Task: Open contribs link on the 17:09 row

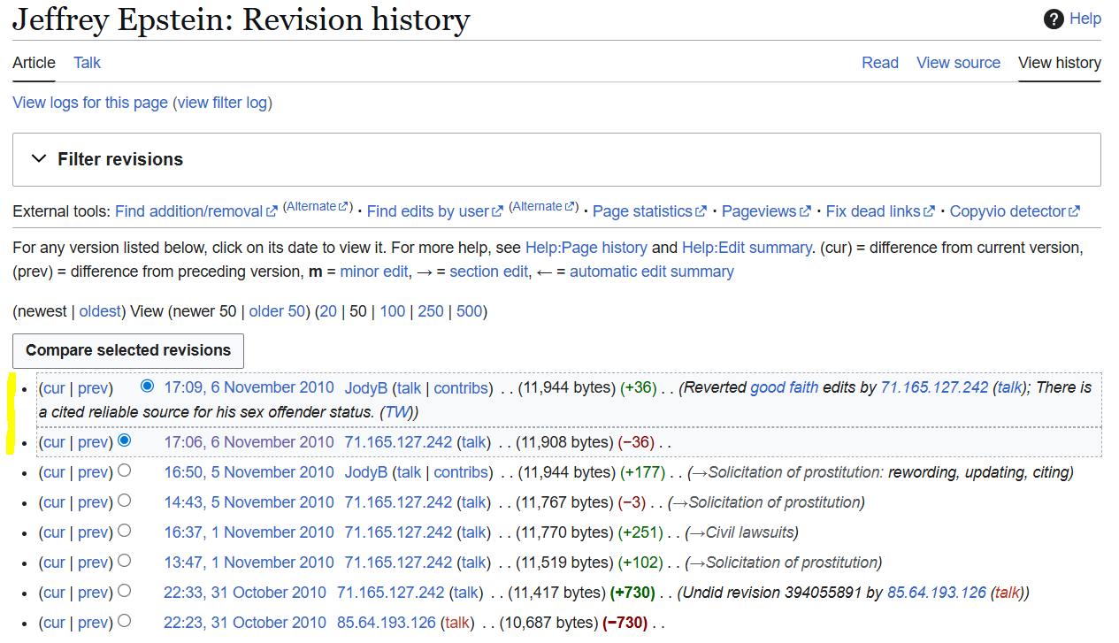Action: (x=461, y=387)
